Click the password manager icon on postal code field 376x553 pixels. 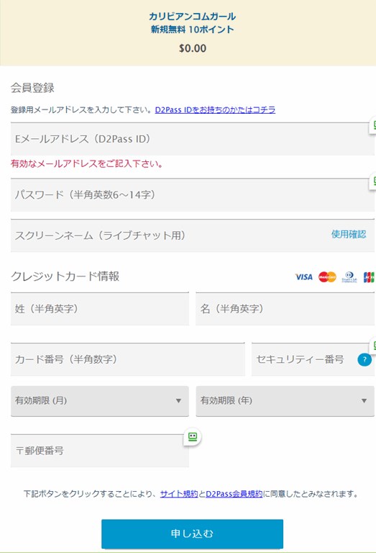coord(193,437)
